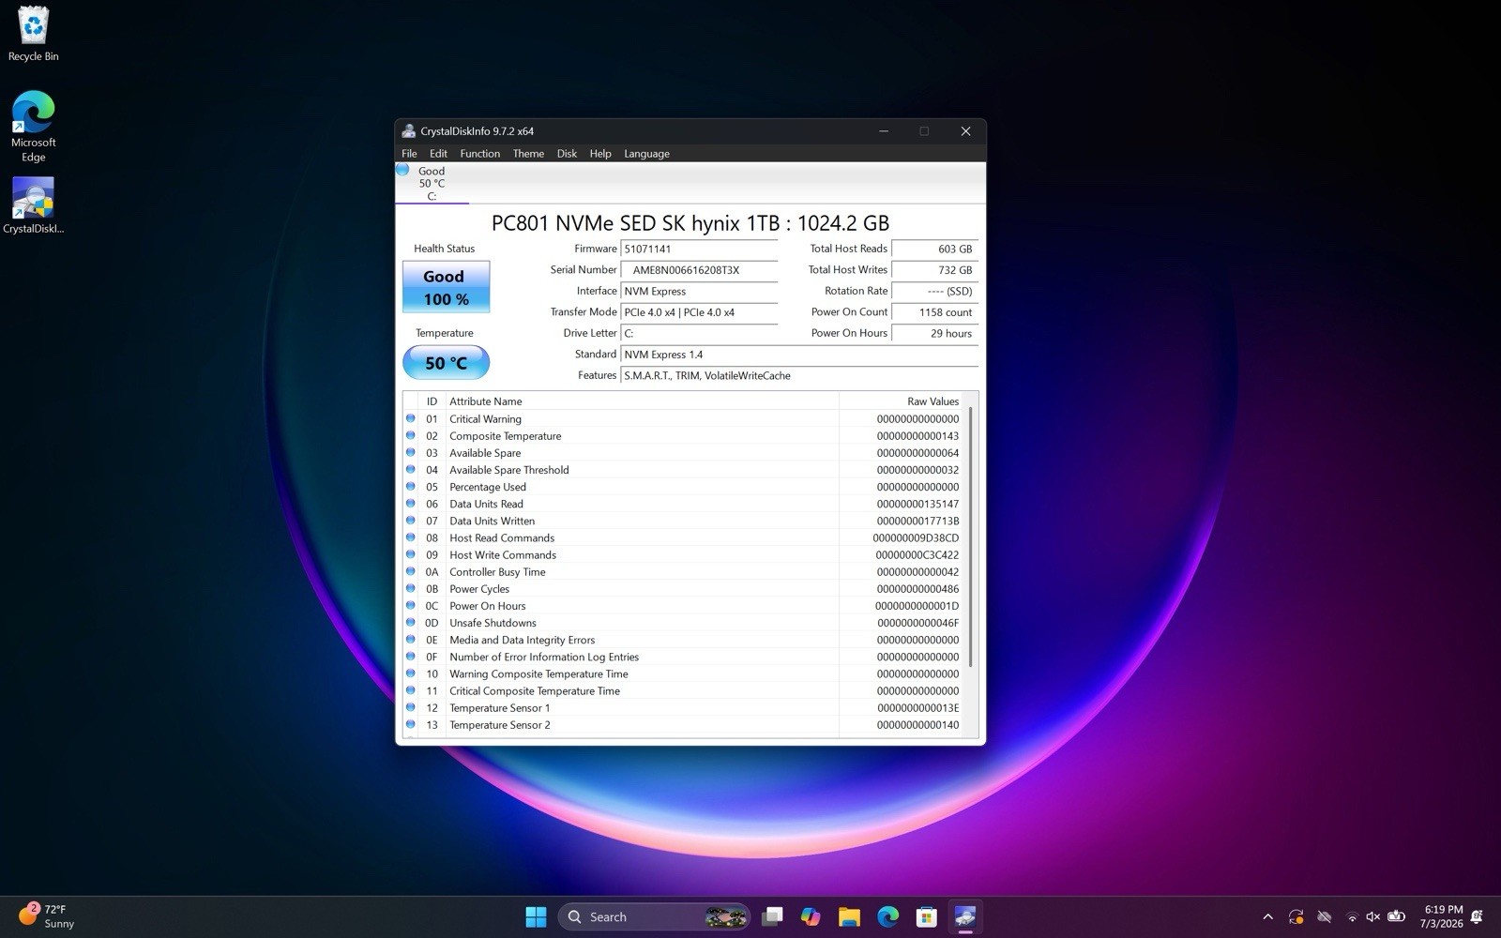The width and height of the screenshot is (1501, 938).
Task: Click the battery tray icon
Action: [x=1396, y=916]
